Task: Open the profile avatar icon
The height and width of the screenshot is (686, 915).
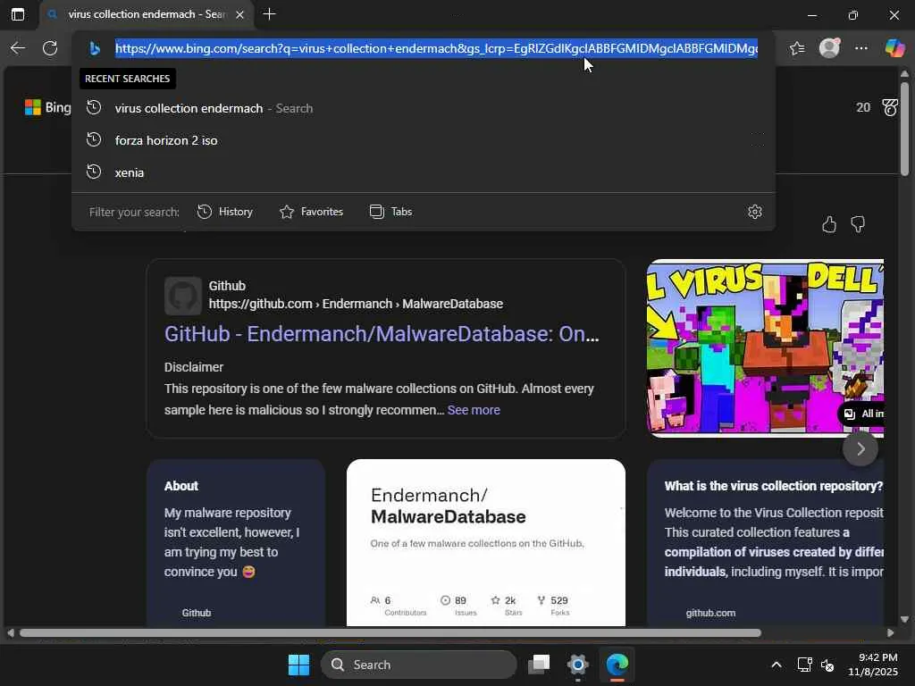Action: pos(830,48)
